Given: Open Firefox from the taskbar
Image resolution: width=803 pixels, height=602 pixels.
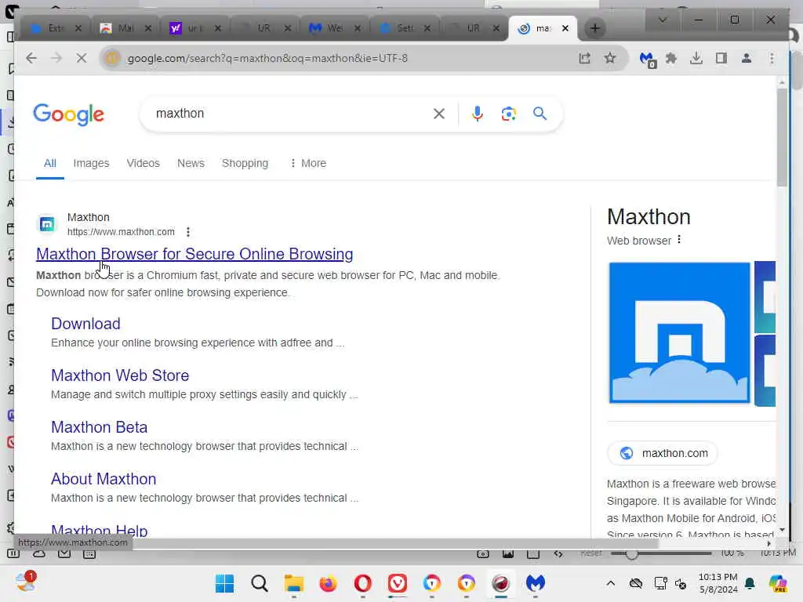Looking at the screenshot, I should [329, 583].
